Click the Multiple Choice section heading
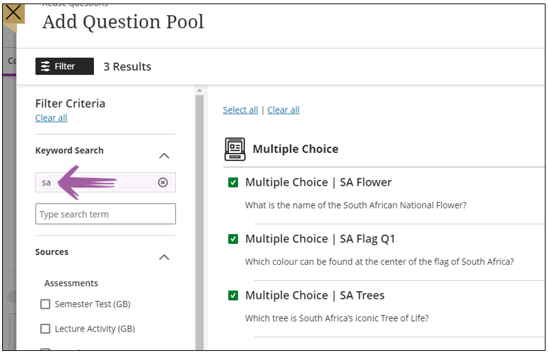Viewport: 549px width, 353px height. (296, 149)
